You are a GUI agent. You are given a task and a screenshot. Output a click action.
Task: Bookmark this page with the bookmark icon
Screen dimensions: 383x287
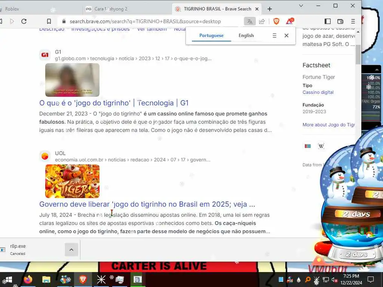[x=49, y=21]
